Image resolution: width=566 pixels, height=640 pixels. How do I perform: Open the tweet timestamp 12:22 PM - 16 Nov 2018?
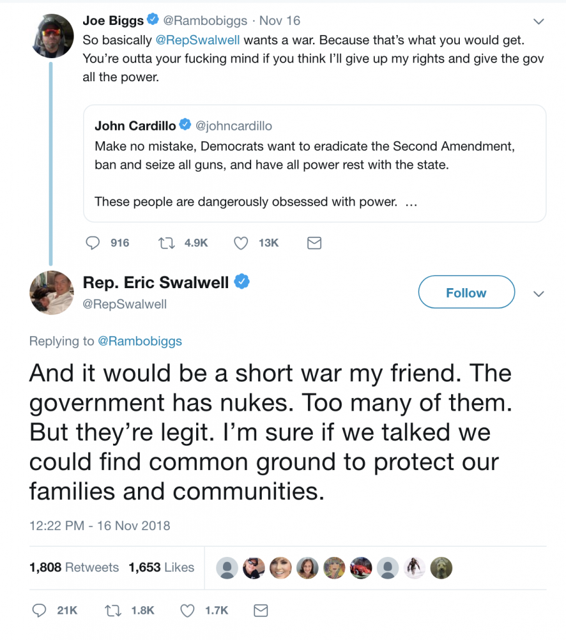pos(99,525)
